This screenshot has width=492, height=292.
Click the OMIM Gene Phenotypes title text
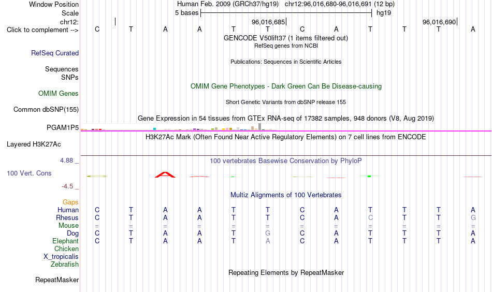[286, 86]
